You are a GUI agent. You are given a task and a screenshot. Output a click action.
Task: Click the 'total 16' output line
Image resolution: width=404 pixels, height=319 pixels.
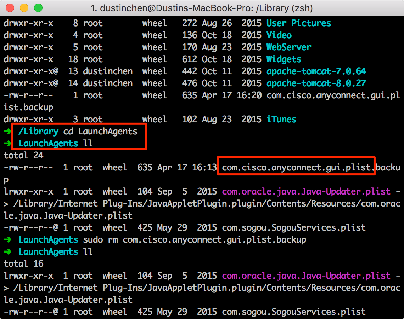[x=23, y=264]
